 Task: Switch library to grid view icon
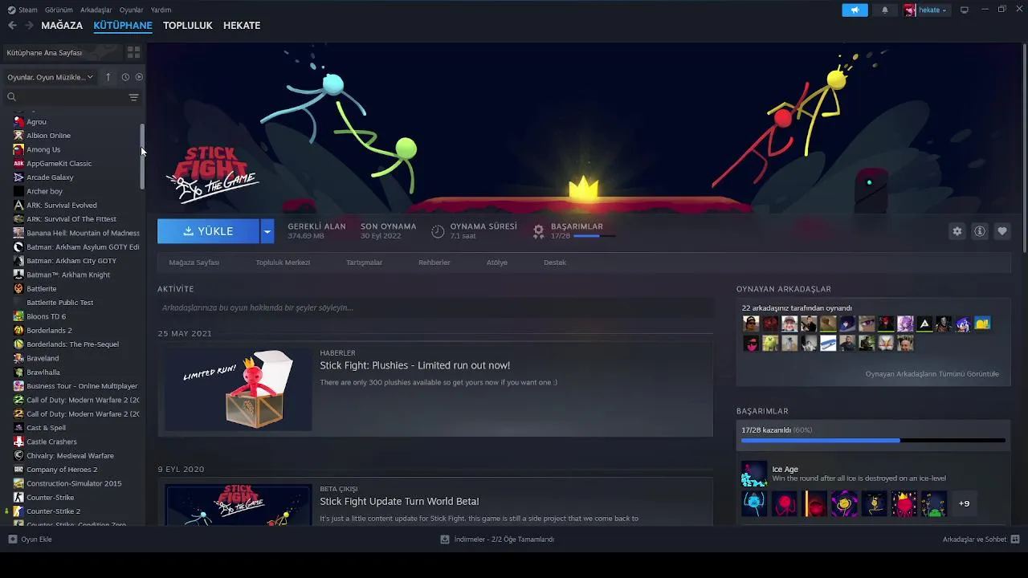(x=133, y=52)
